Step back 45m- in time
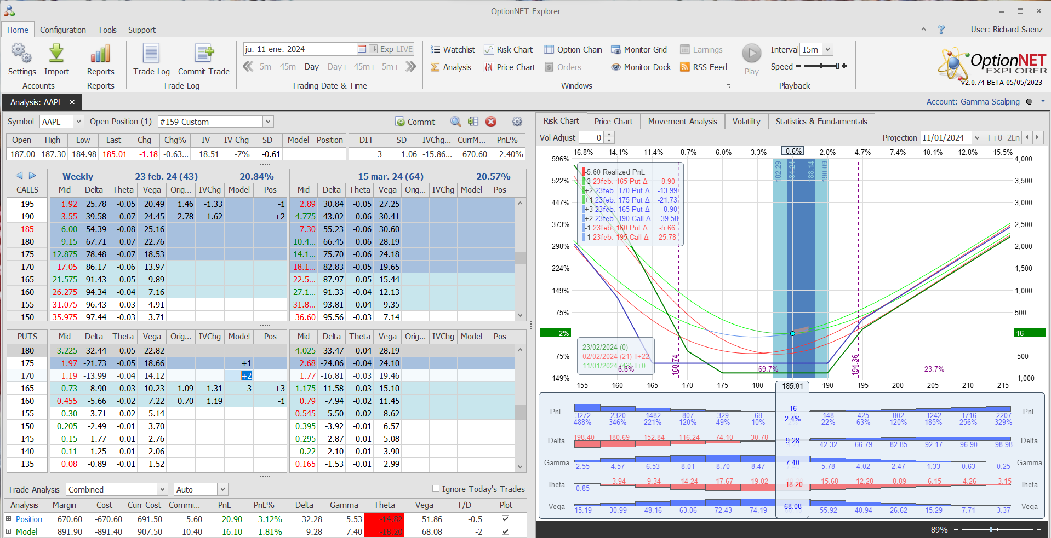The width and height of the screenshot is (1051, 538). tap(289, 67)
